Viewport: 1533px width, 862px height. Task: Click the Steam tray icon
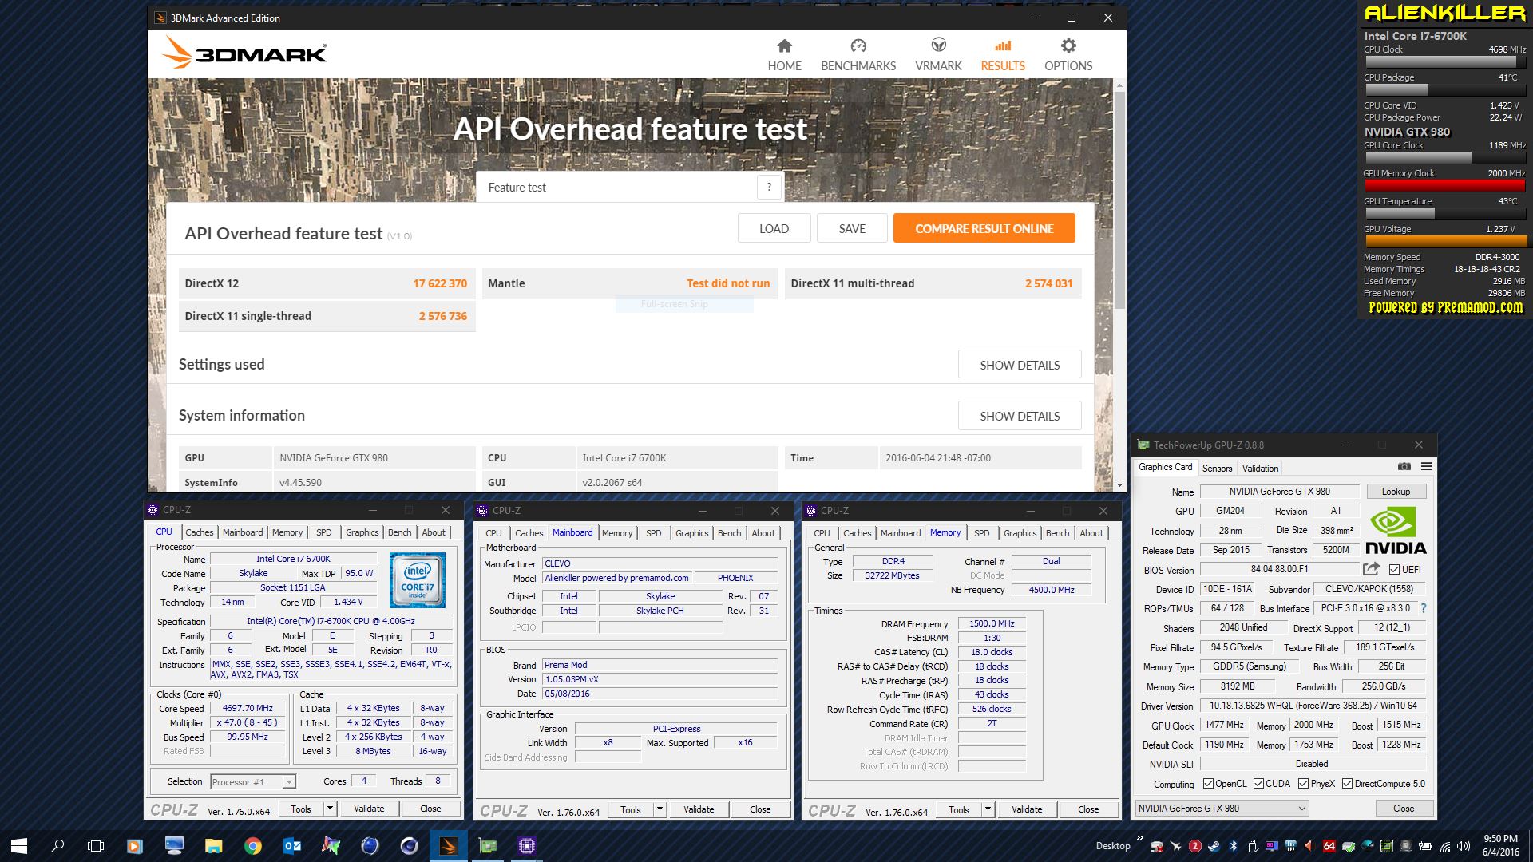point(1214,846)
